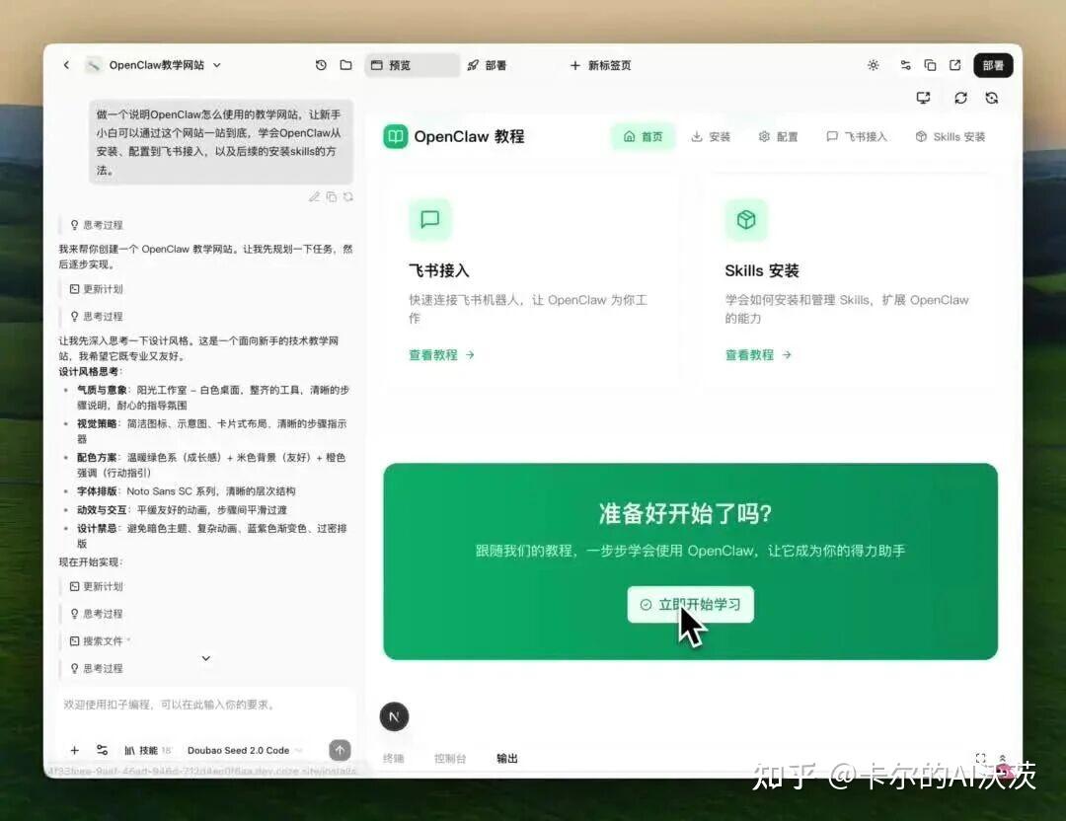1066x821 pixels.
Task: Open 查看教程 link under Skills 安装
Action: coord(758,355)
